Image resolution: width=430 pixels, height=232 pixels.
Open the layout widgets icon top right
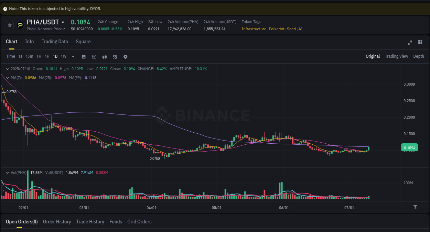point(420,43)
